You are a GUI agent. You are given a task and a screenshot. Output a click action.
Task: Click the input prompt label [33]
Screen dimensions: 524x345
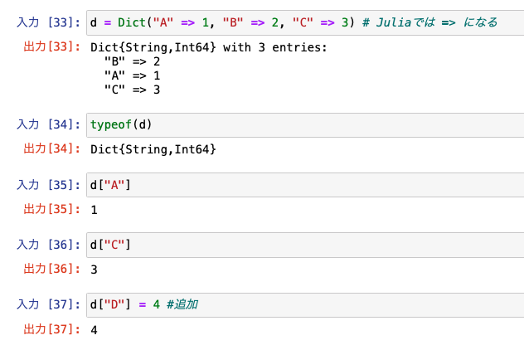pos(49,22)
